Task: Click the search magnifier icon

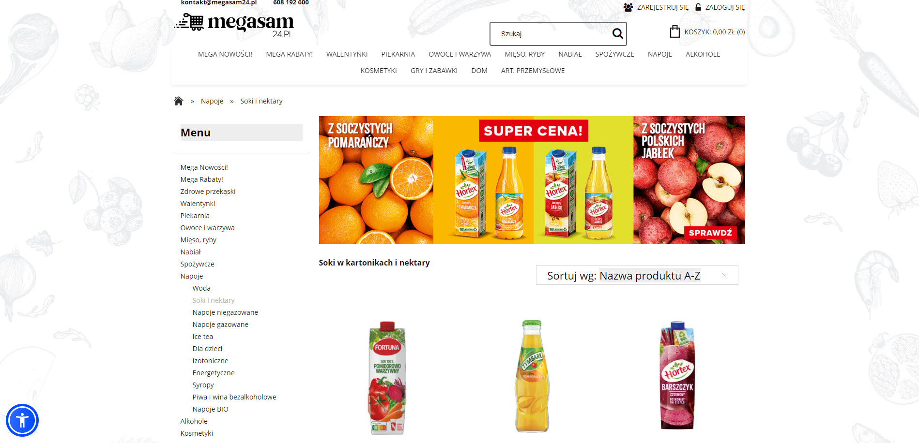Action: coord(617,33)
